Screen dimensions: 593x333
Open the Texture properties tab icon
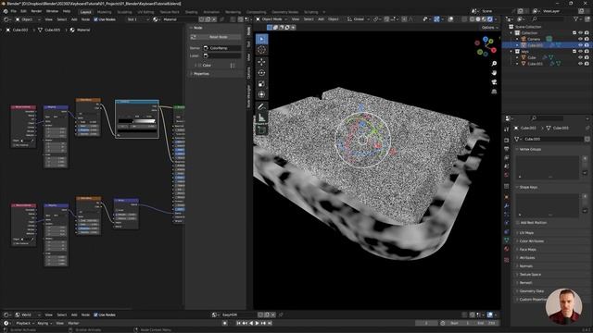point(507,260)
